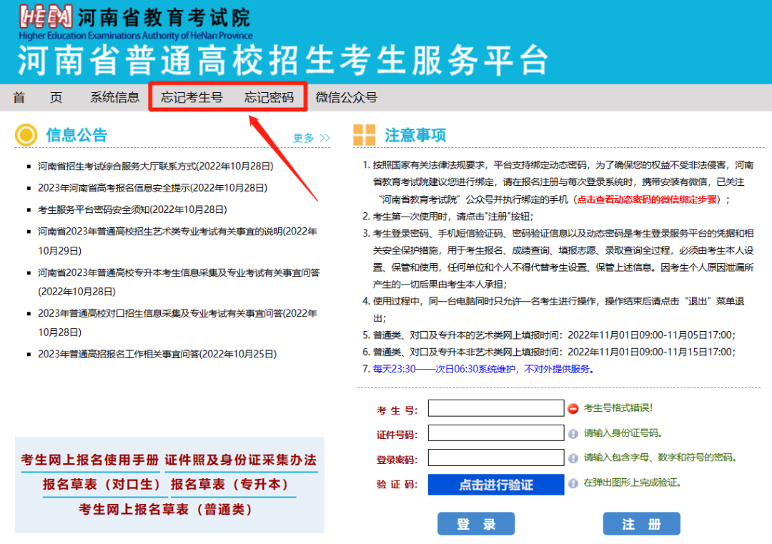Click the info icon next to 证件号码 field
The image size is (772, 544).
pyautogui.click(x=573, y=433)
